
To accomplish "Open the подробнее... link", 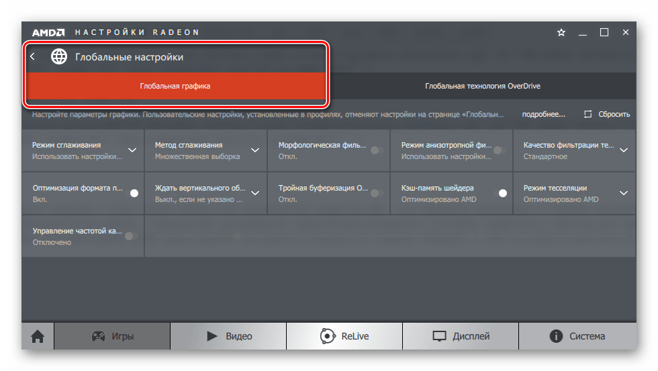I will pos(543,114).
